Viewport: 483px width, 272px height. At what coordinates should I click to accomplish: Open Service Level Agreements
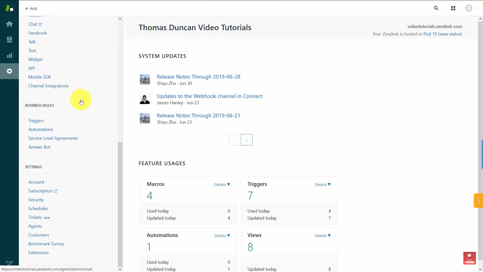pos(53,138)
